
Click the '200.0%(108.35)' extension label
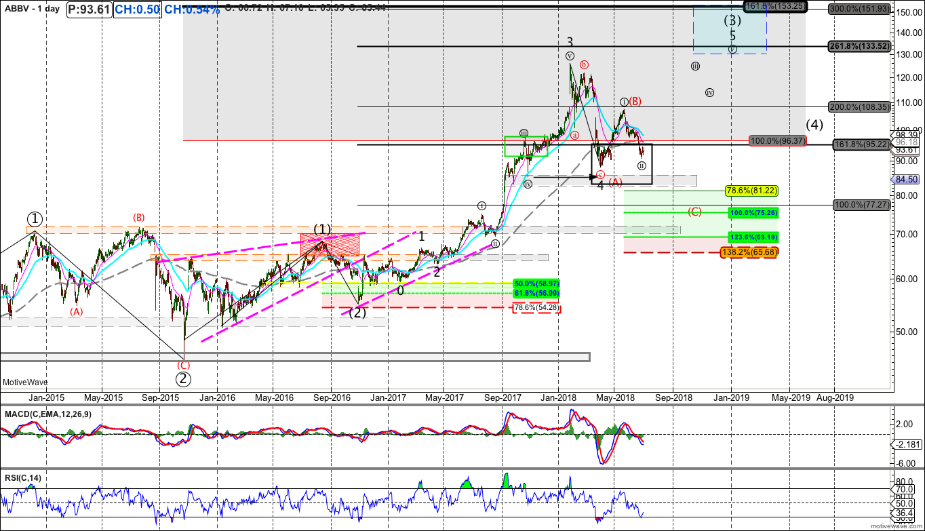(859, 107)
